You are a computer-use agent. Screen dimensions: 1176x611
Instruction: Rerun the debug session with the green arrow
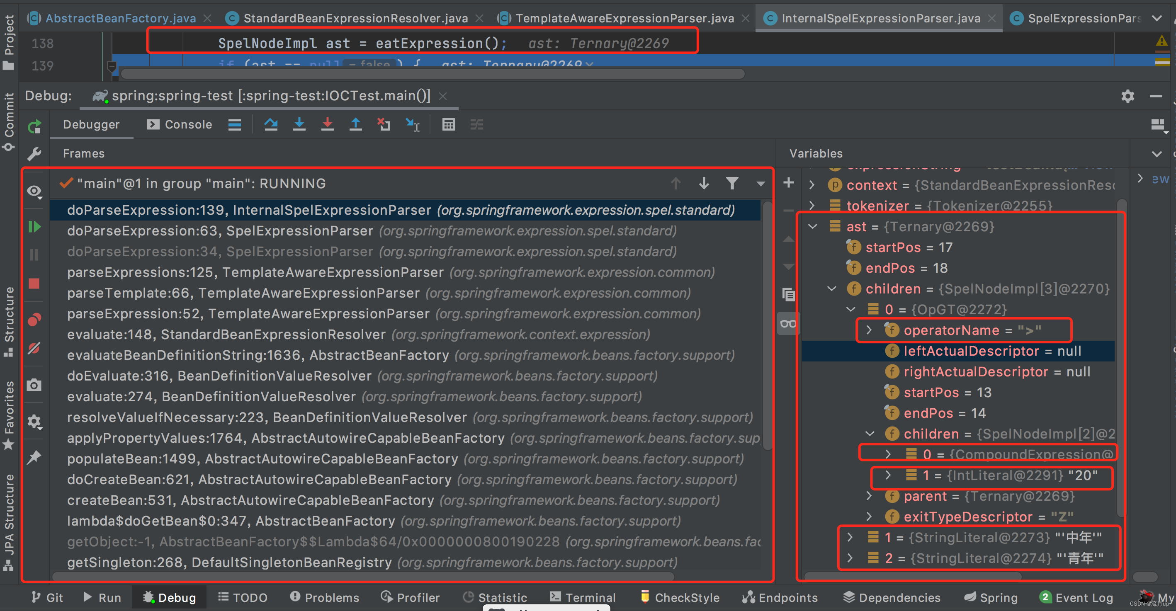tap(35, 126)
